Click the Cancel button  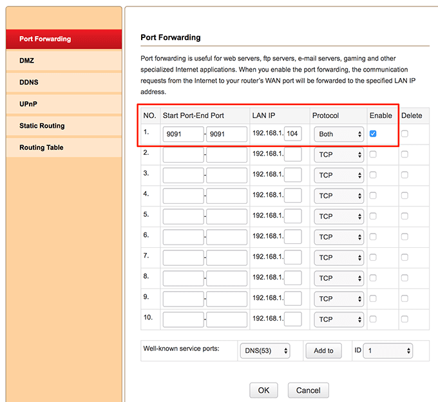tap(309, 390)
